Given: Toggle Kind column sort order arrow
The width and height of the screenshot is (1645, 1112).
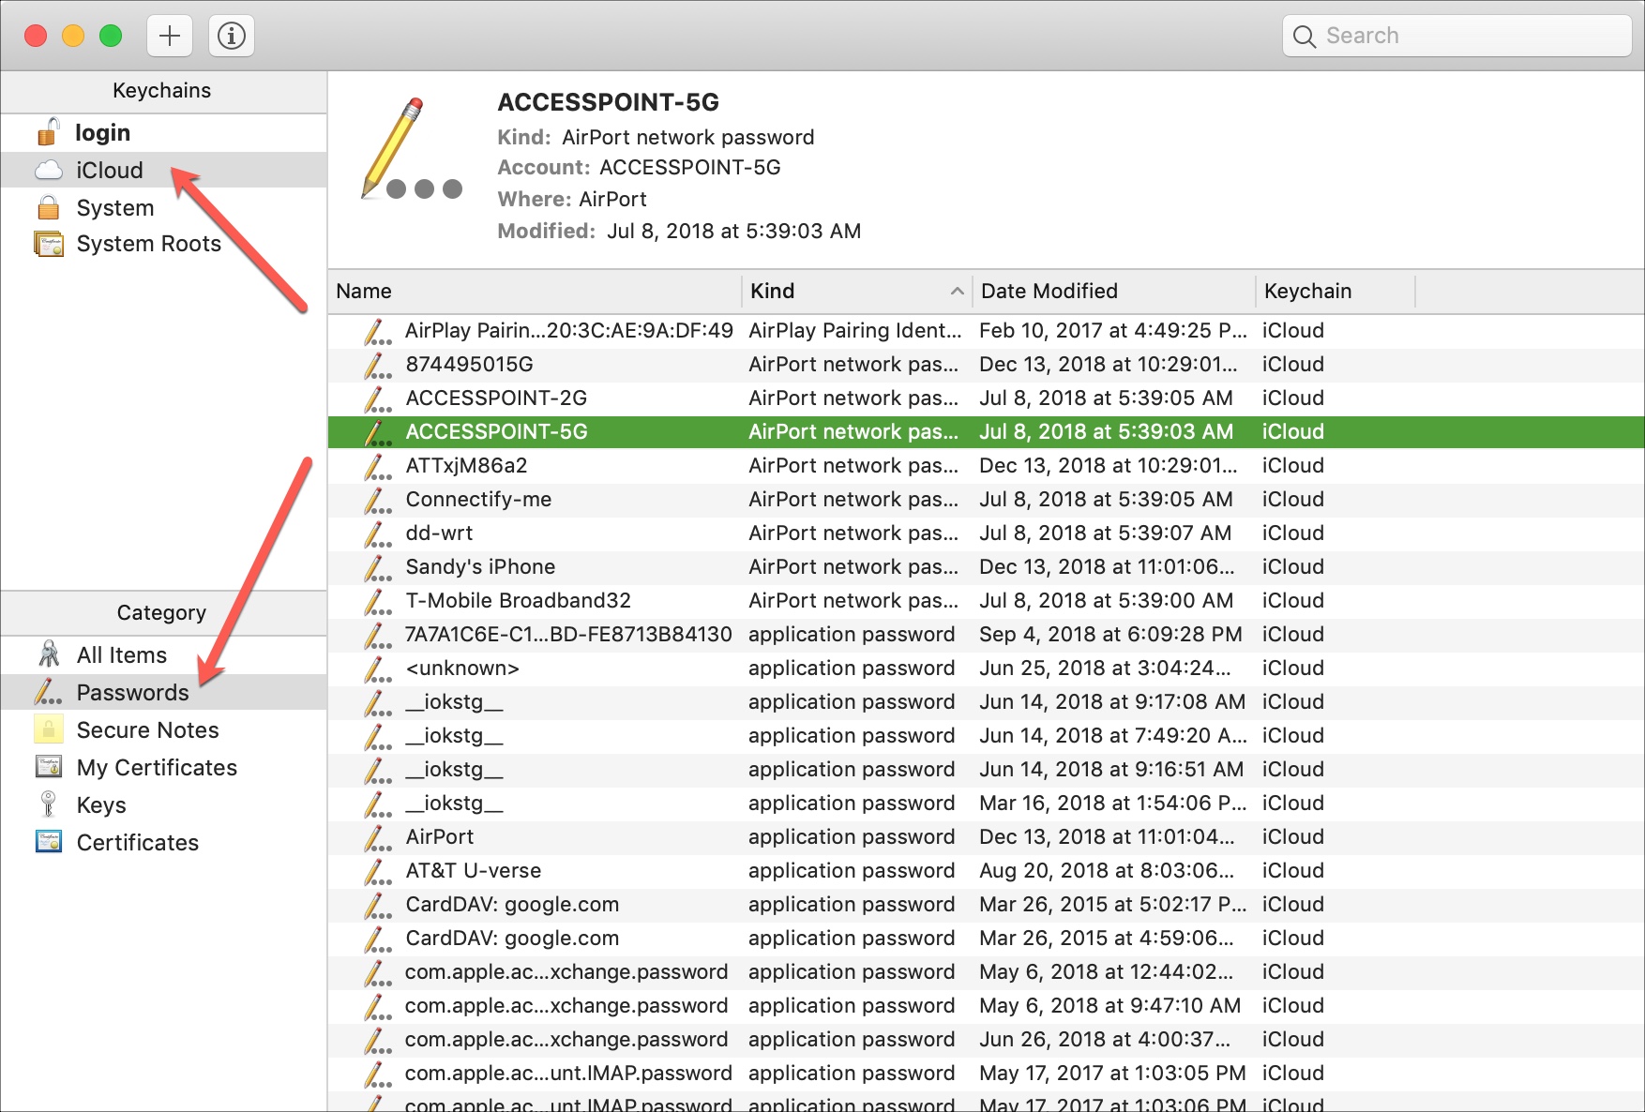Looking at the screenshot, I should tap(957, 292).
